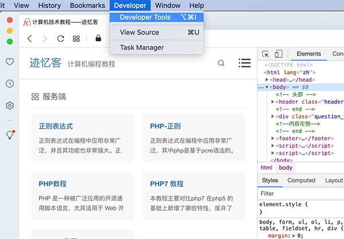Click the website search magnifier icon
Viewport: 344px width, 239px height.
click(221, 63)
